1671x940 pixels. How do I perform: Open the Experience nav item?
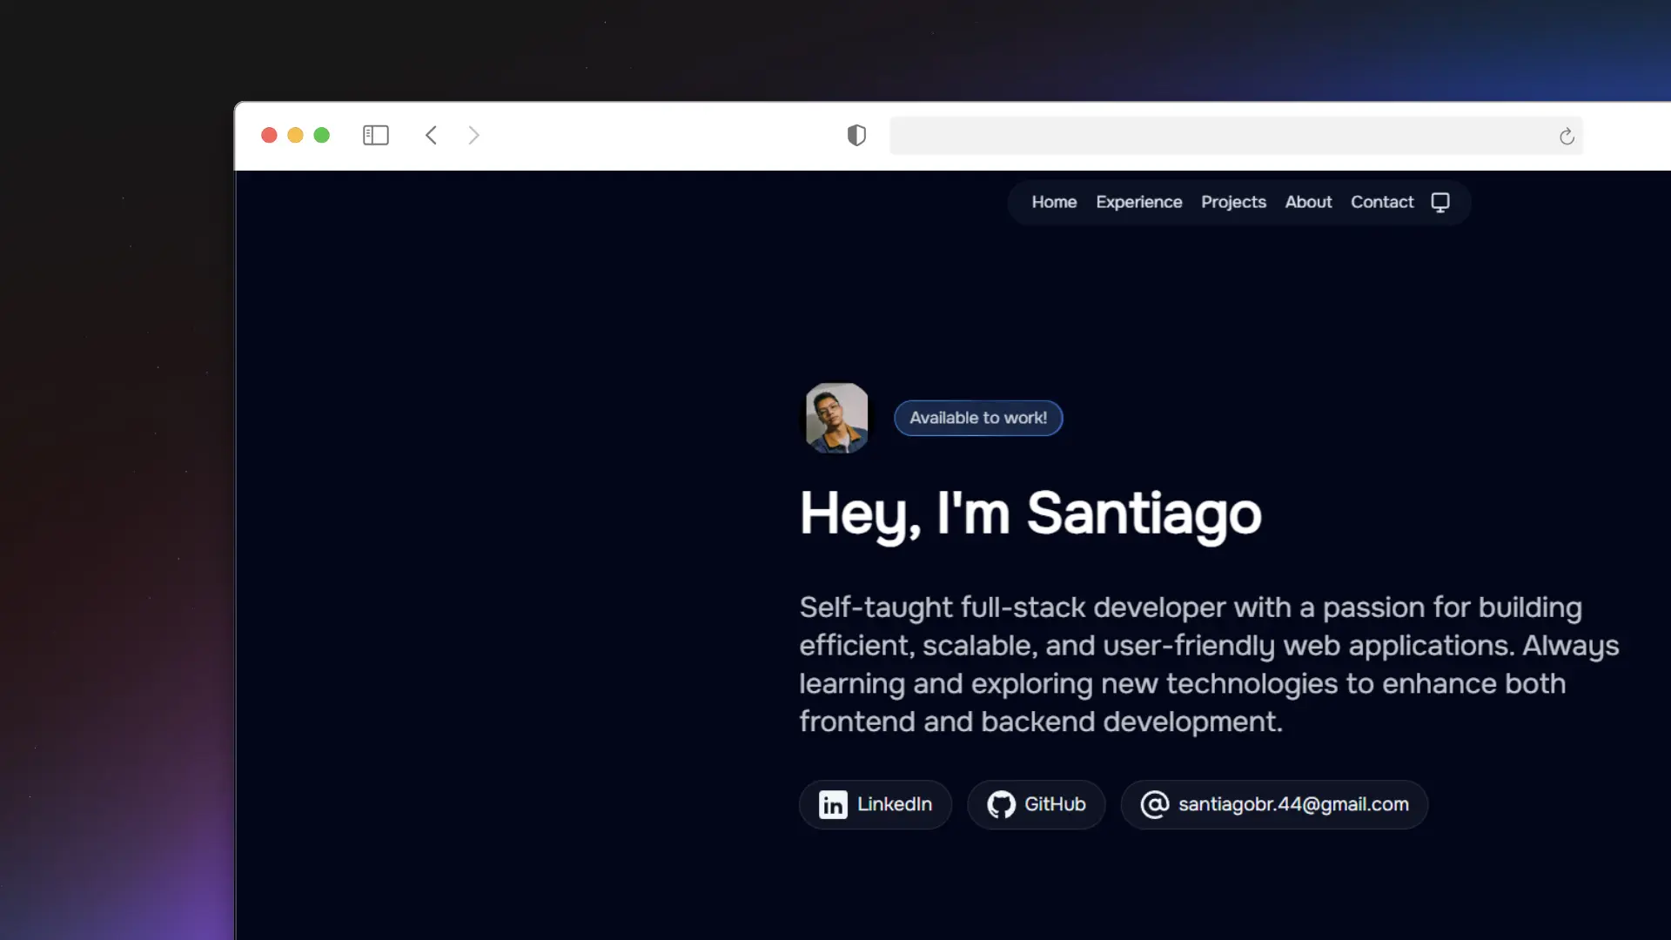[x=1138, y=202]
